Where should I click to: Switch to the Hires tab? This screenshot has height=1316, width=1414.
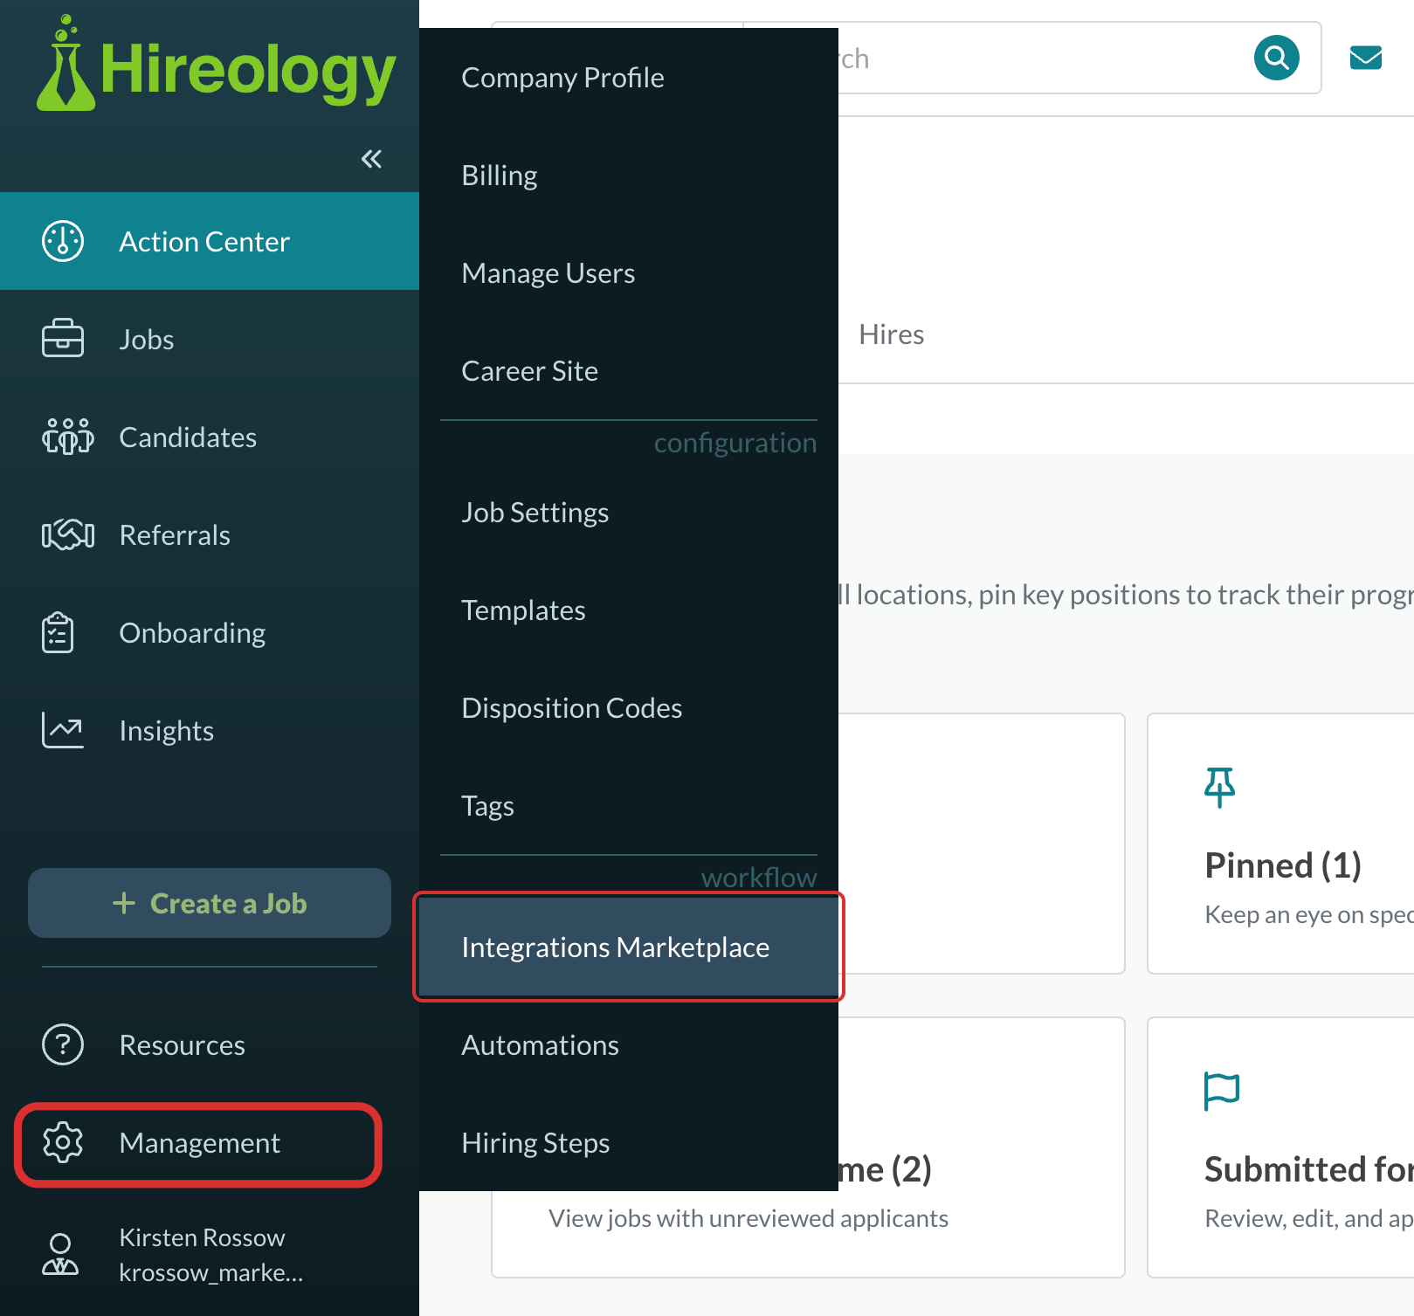click(891, 334)
